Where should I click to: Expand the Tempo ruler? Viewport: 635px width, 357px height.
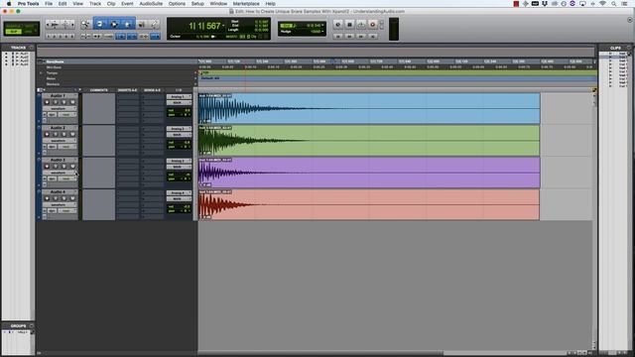pos(41,72)
